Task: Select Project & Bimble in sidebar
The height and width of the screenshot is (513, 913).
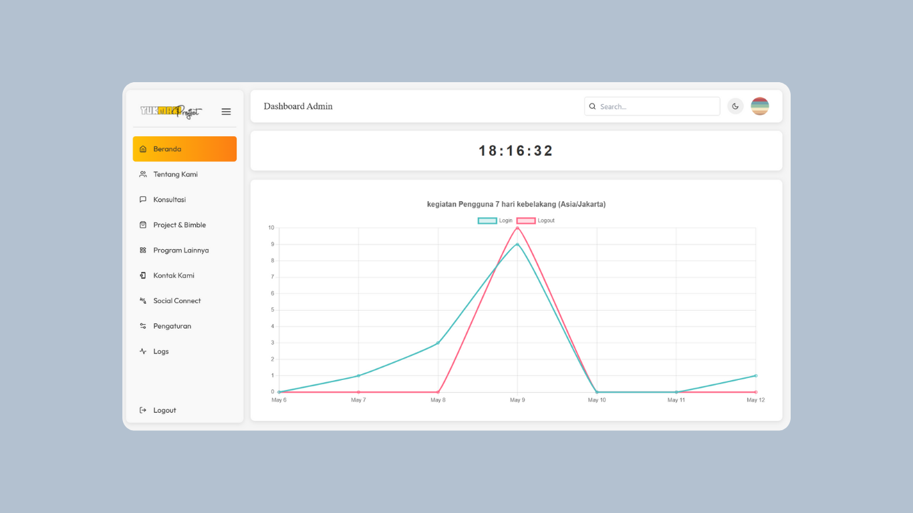Action: (184, 225)
